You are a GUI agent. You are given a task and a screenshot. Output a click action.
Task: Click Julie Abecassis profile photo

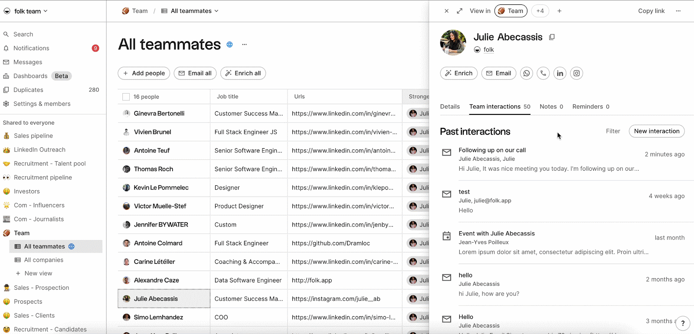pos(453,42)
